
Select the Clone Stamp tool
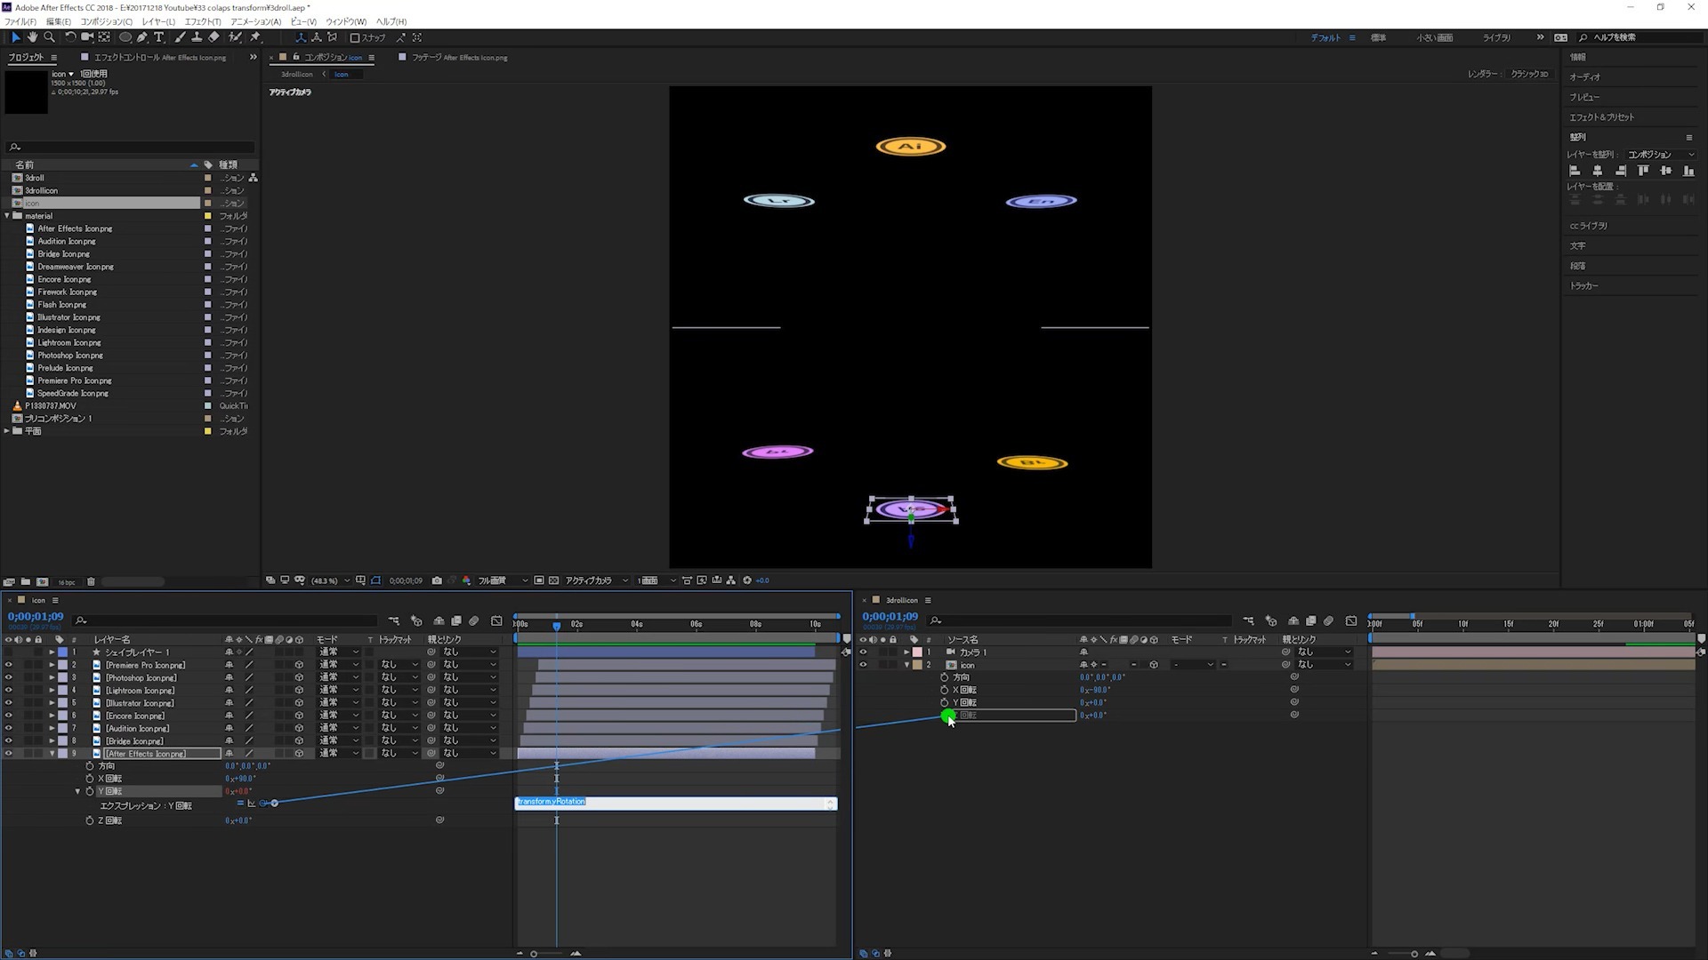click(197, 37)
